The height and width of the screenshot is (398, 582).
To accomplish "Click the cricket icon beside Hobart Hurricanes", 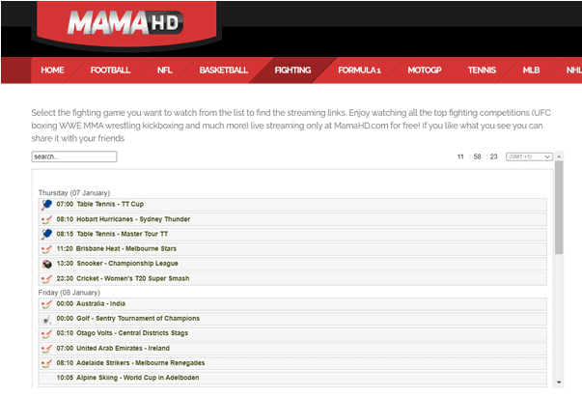I will pos(46,219).
